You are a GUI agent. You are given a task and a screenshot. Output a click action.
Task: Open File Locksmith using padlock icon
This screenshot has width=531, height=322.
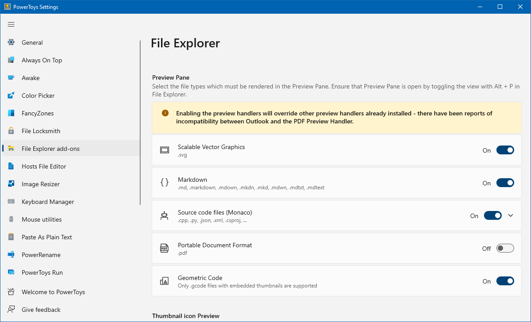click(x=11, y=131)
